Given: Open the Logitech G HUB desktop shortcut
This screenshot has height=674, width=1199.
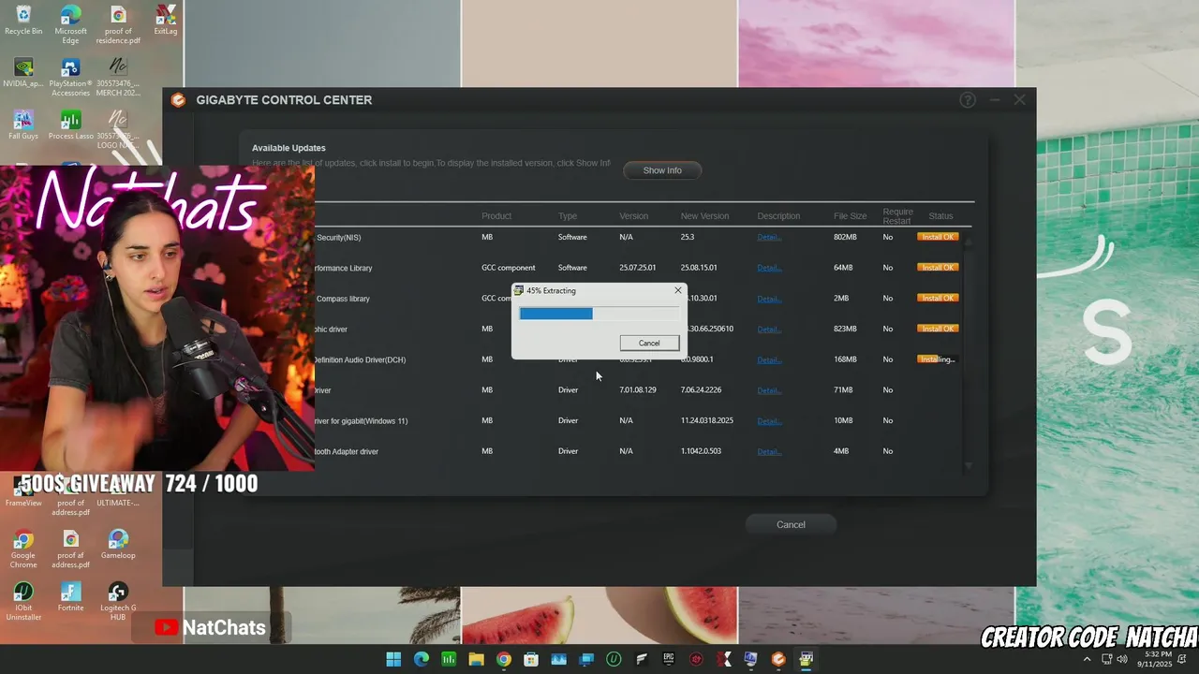Looking at the screenshot, I should pos(118,602).
